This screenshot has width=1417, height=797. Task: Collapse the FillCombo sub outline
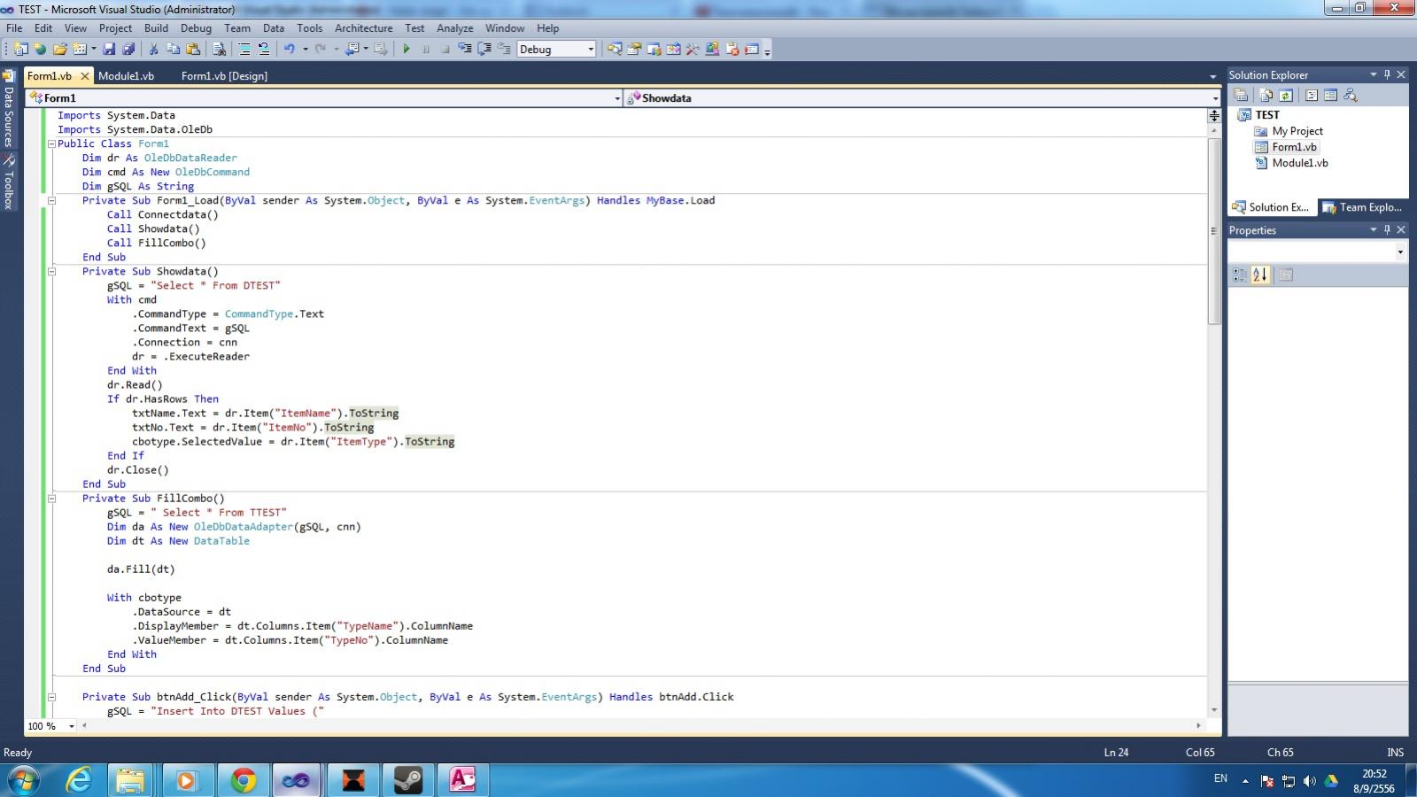[51, 498]
